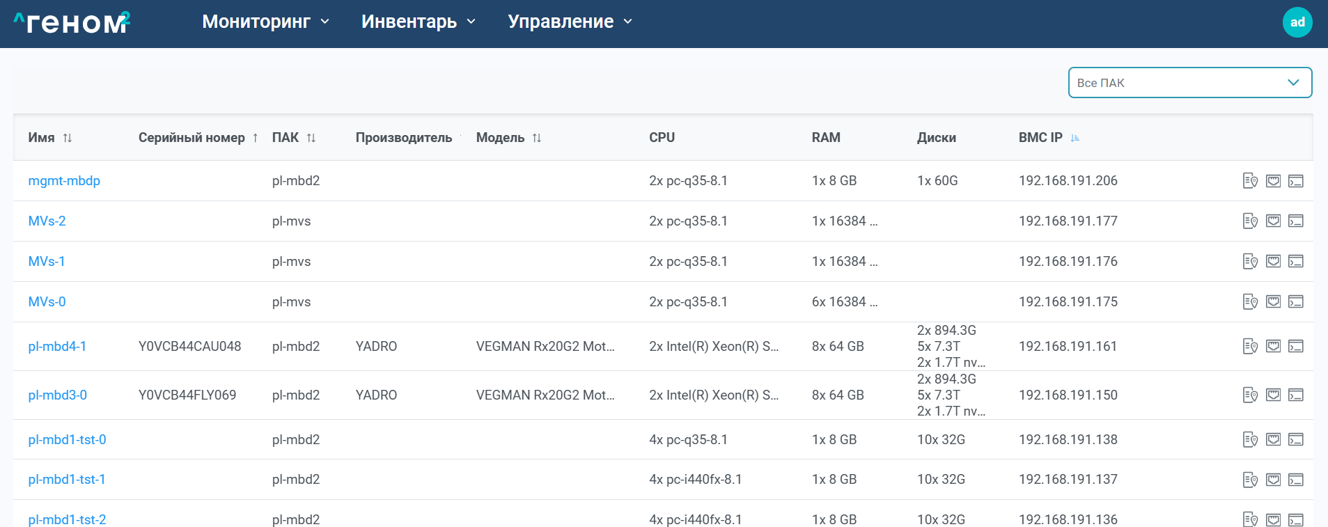Click network port icon for pl-mbd3-0
This screenshot has width=1328, height=527.
pyautogui.click(x=1273, y=395)
